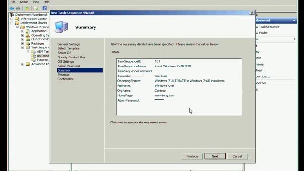Click the Information Center folder icon
This screenshot has height=171, width=304.
click(x=17, y=19)
